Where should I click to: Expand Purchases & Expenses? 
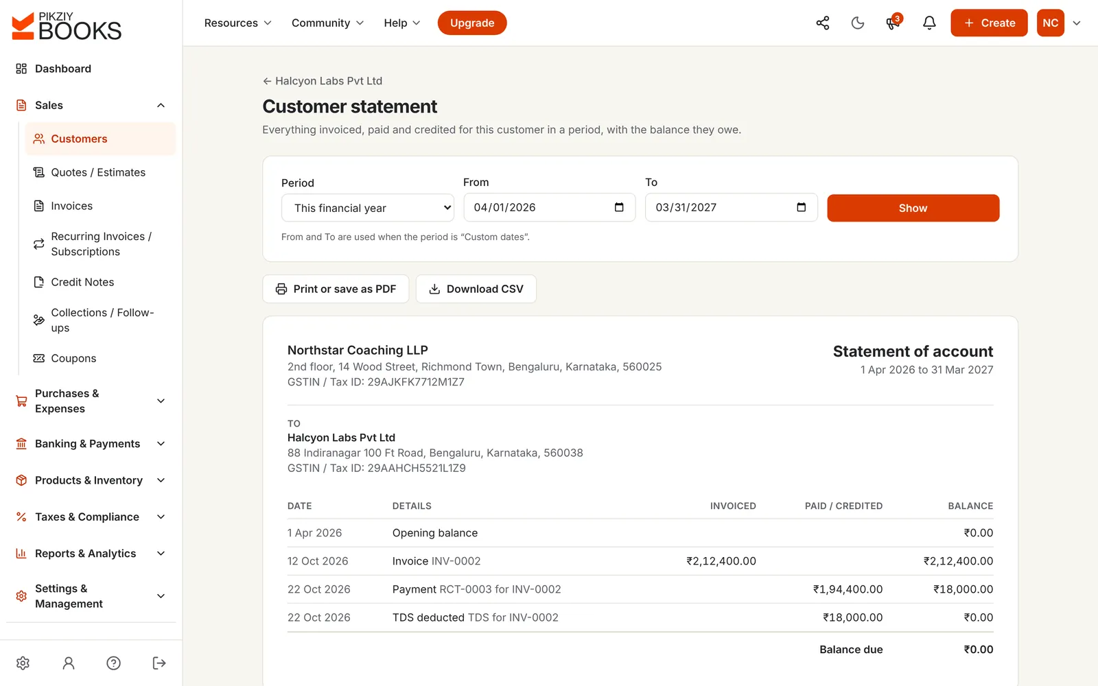click(91, 401)
